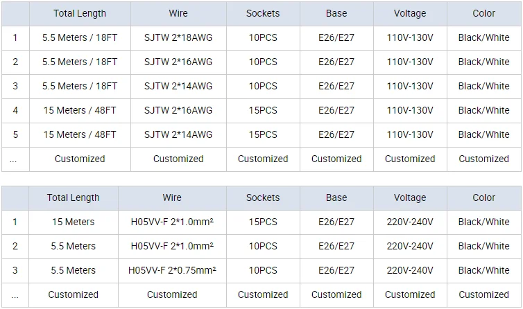Click the H05VV-F 2*0.75mm² wire cell
The image size is (523, 309).
[x=172, y=271]
